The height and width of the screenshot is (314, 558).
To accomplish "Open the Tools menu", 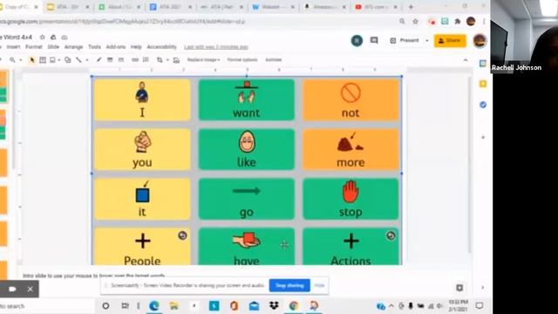I will (94, 47).
